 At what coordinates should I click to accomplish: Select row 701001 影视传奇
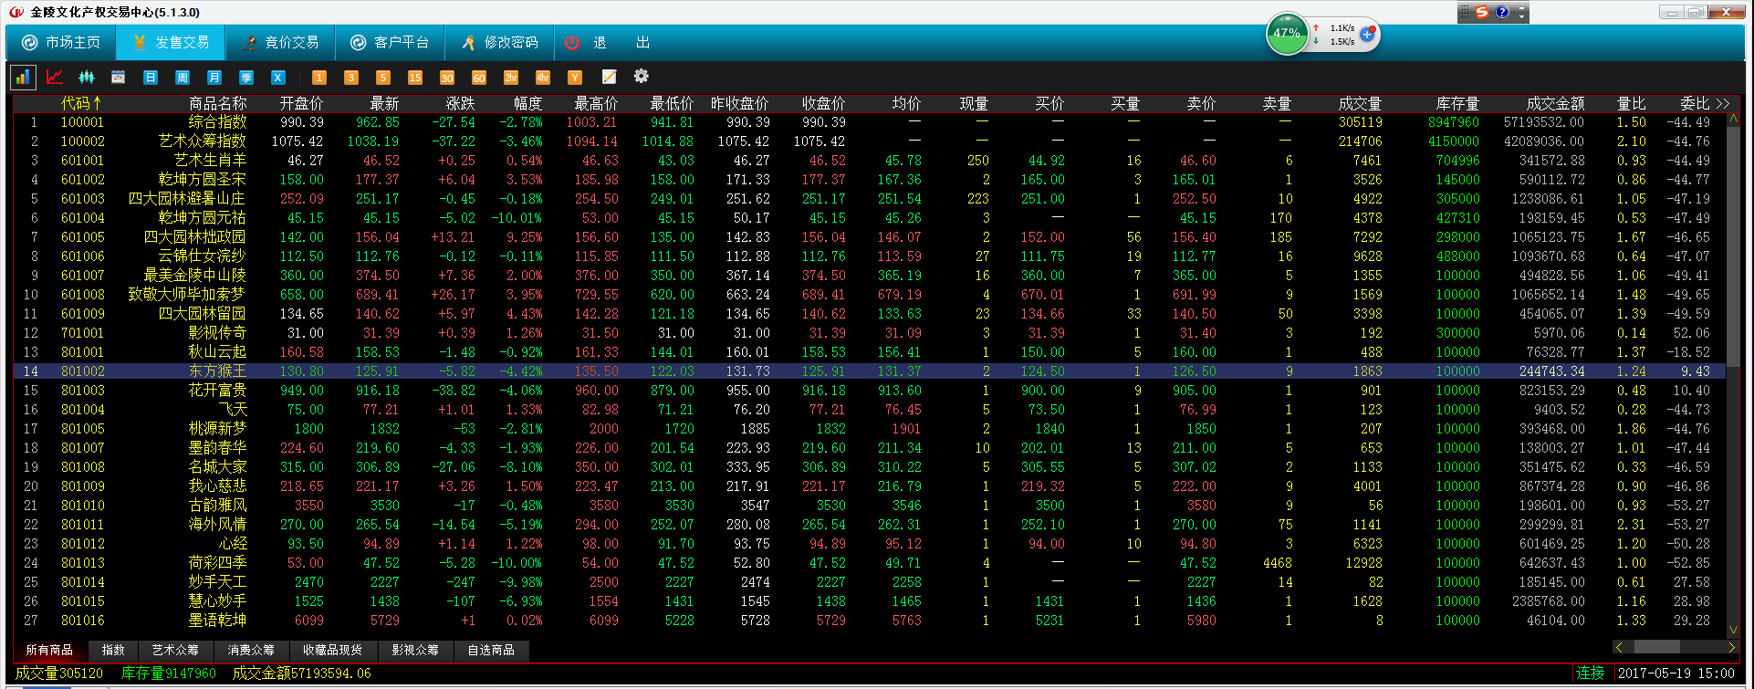click(870, 333)
